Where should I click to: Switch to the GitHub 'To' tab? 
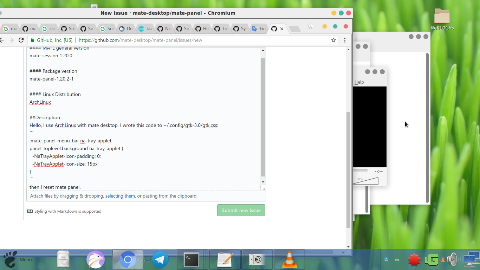click(221, 29)
